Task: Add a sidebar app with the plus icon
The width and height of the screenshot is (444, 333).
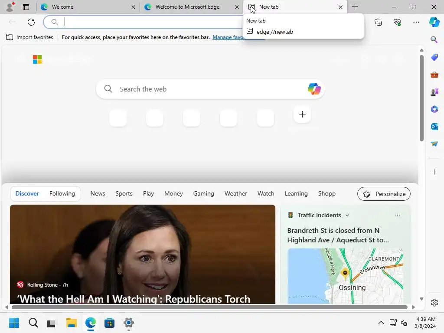Action: point(434,172)
